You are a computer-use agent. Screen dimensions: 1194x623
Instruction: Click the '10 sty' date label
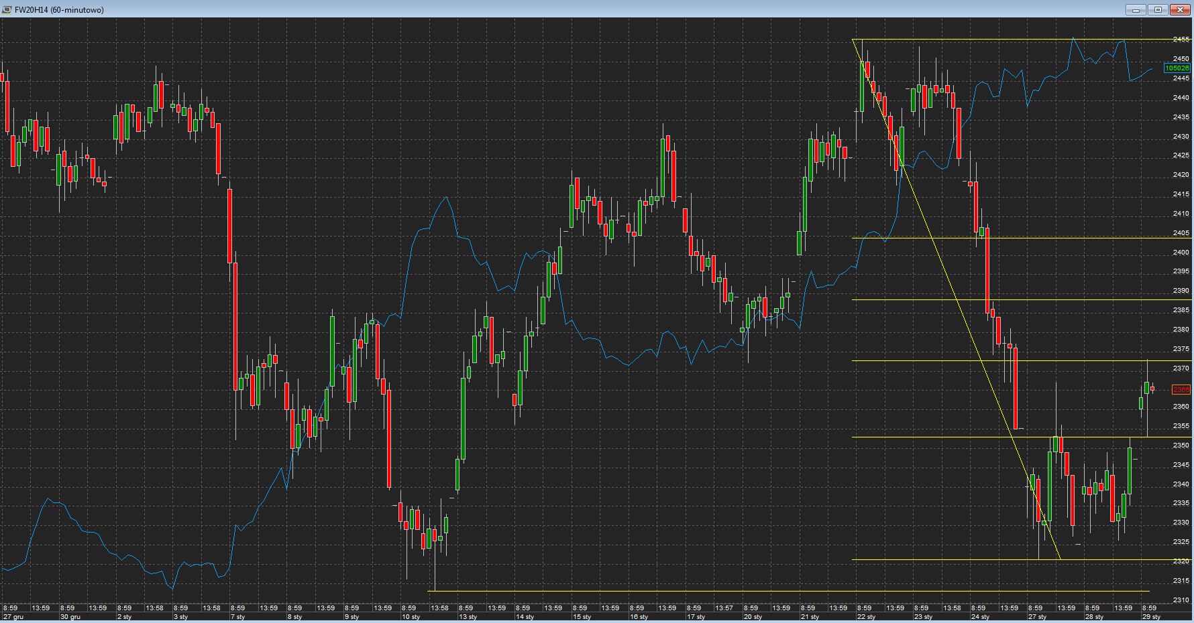click(411, 616)
